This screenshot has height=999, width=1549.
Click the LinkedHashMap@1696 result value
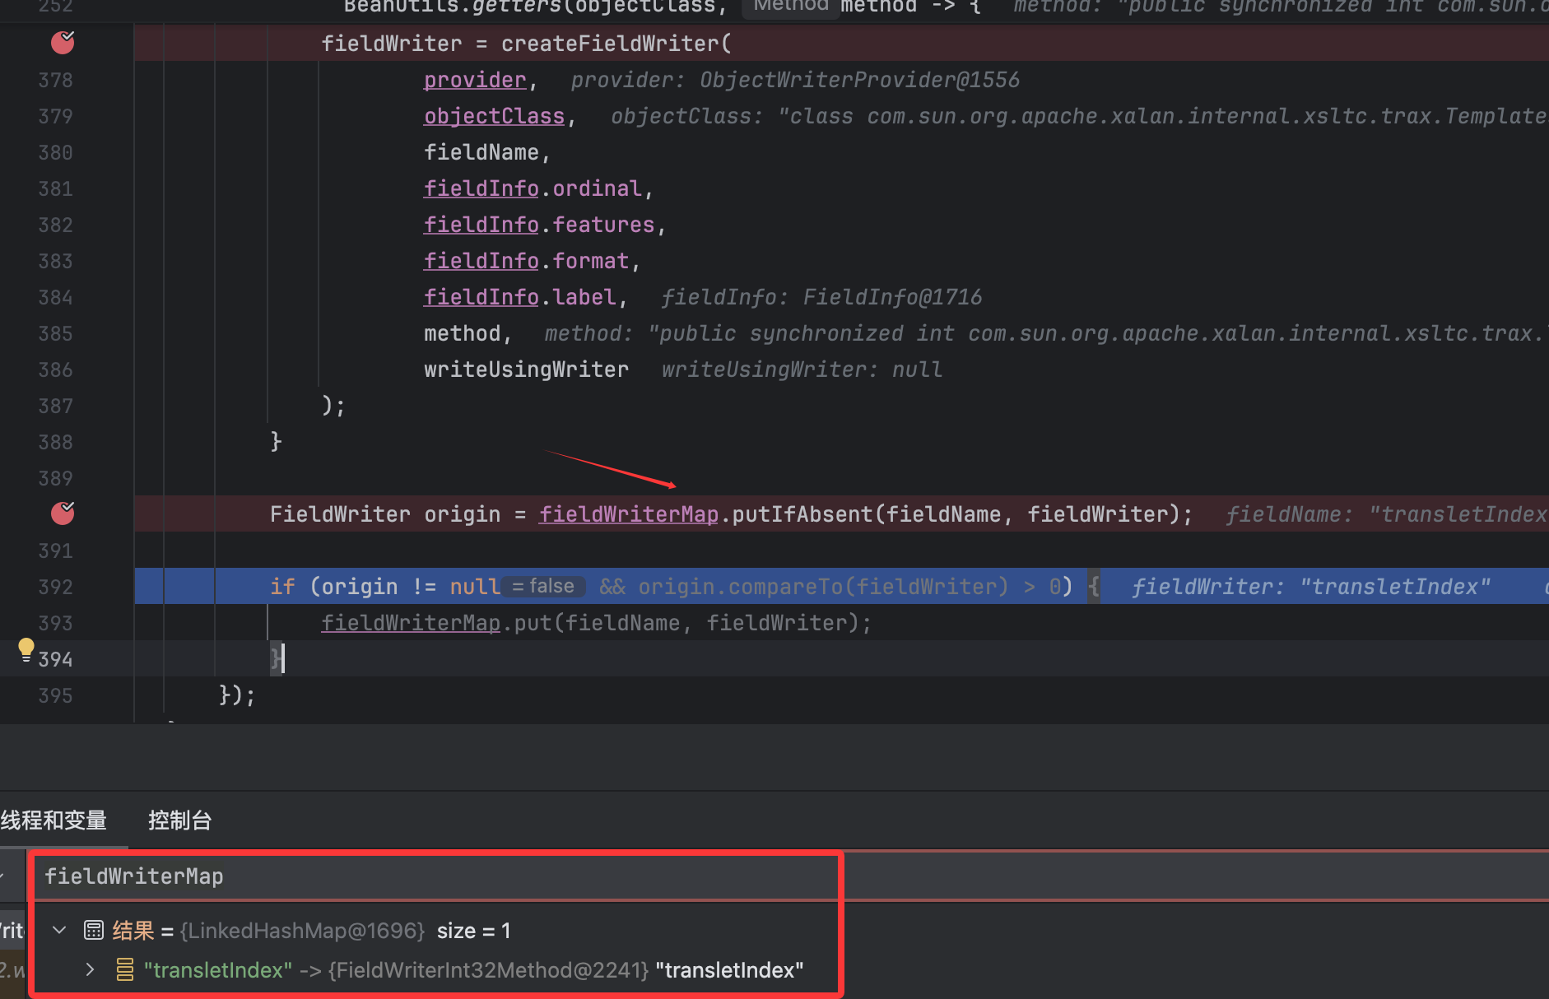(302, 931)
